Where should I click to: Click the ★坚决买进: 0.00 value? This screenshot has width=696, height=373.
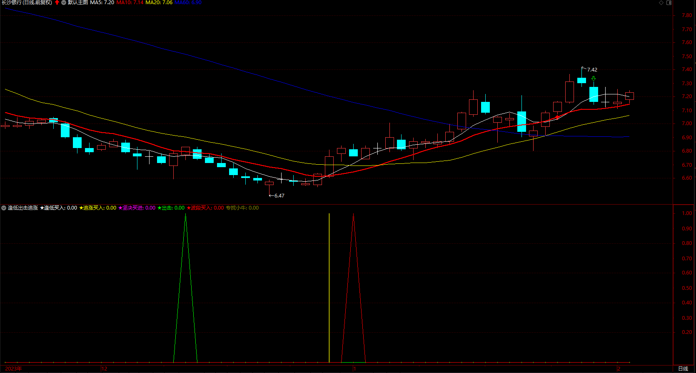tap(137, 208)
